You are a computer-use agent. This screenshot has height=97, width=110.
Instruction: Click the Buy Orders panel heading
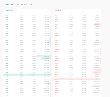(x=9, y=10)
